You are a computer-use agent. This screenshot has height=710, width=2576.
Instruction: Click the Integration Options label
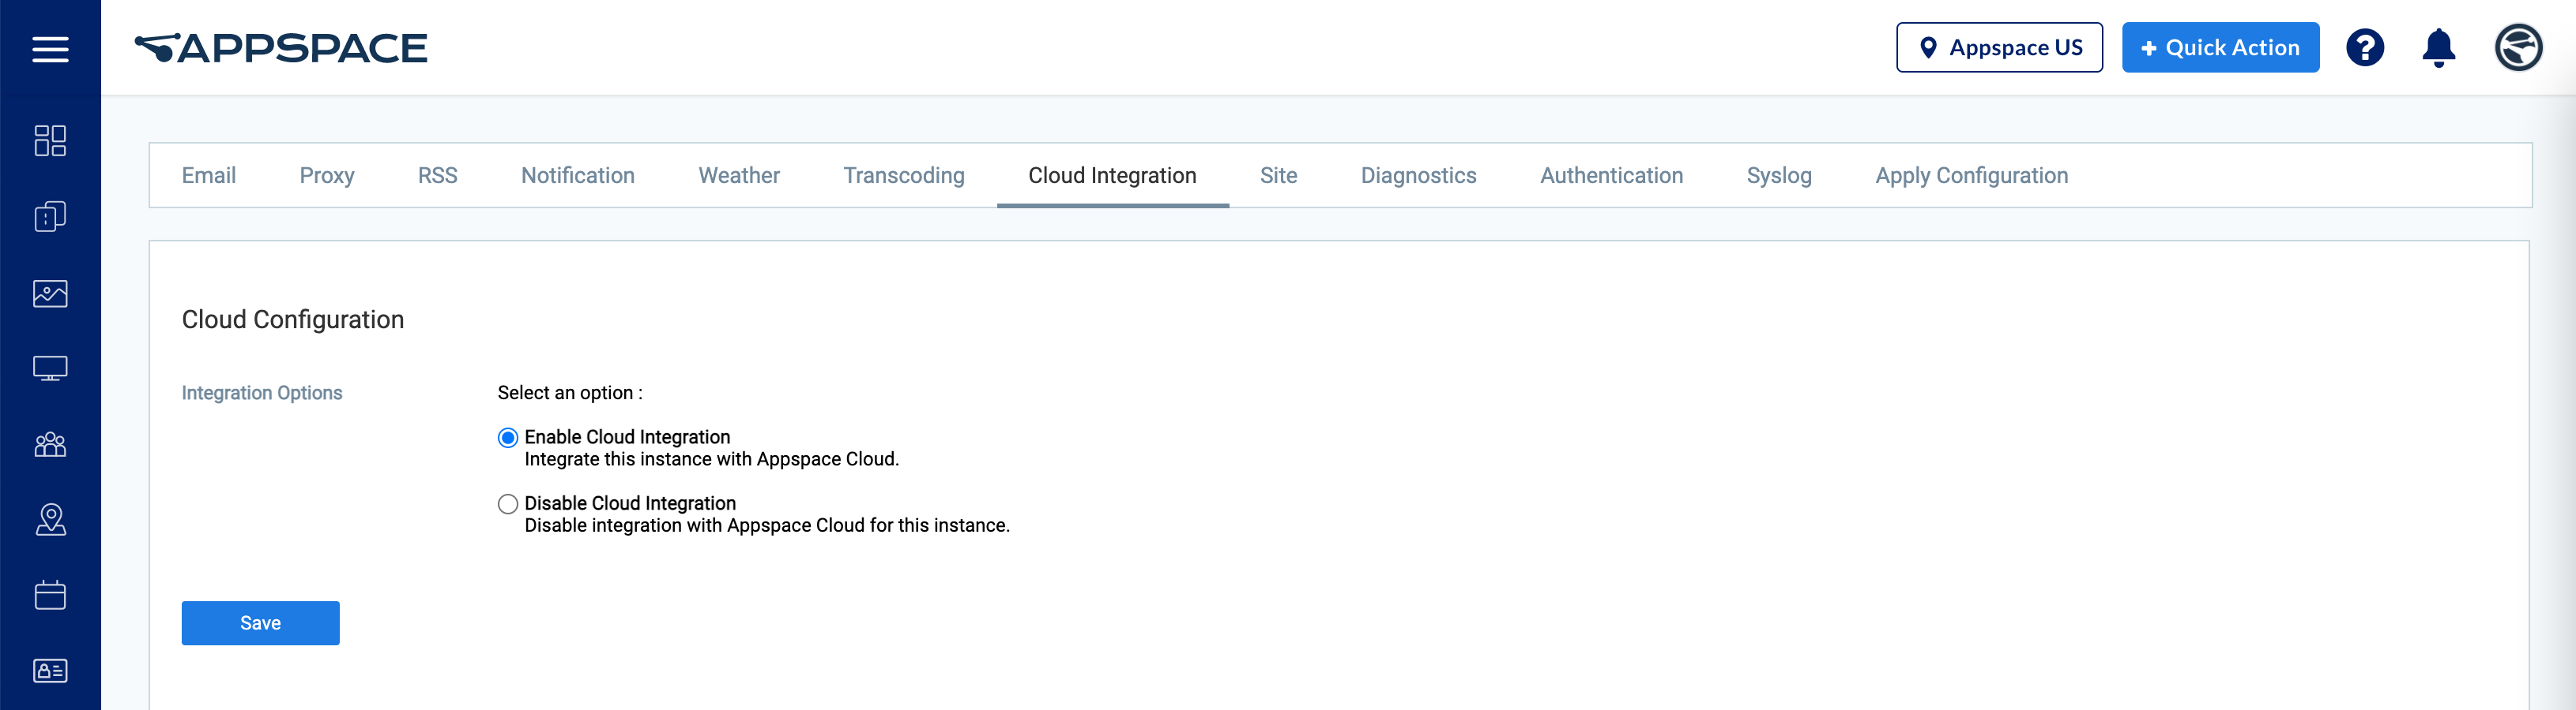click(262, 394)
